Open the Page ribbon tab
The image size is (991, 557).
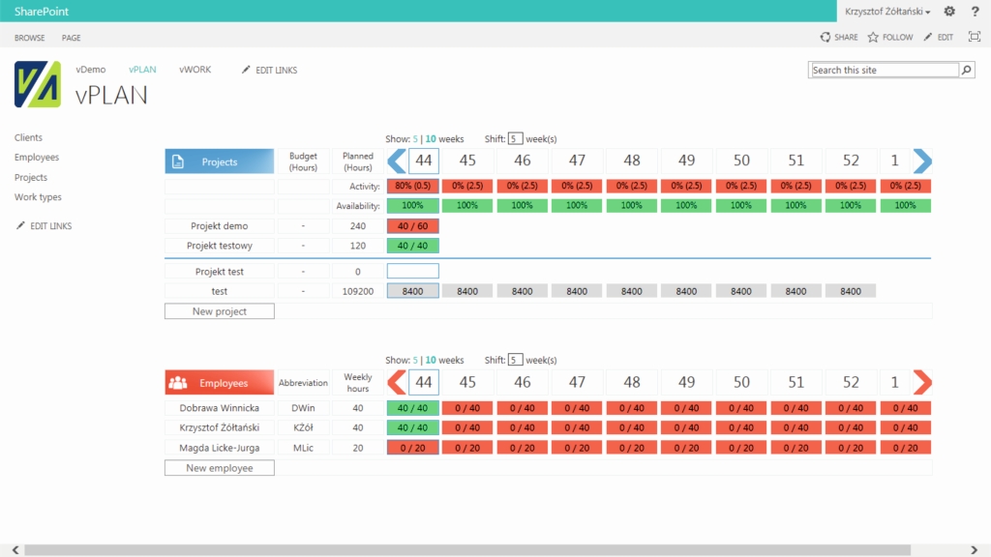click(x=71, y=38)
